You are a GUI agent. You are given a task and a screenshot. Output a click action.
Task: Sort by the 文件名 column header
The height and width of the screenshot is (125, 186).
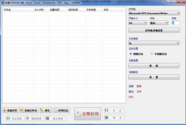pos(18,10)
